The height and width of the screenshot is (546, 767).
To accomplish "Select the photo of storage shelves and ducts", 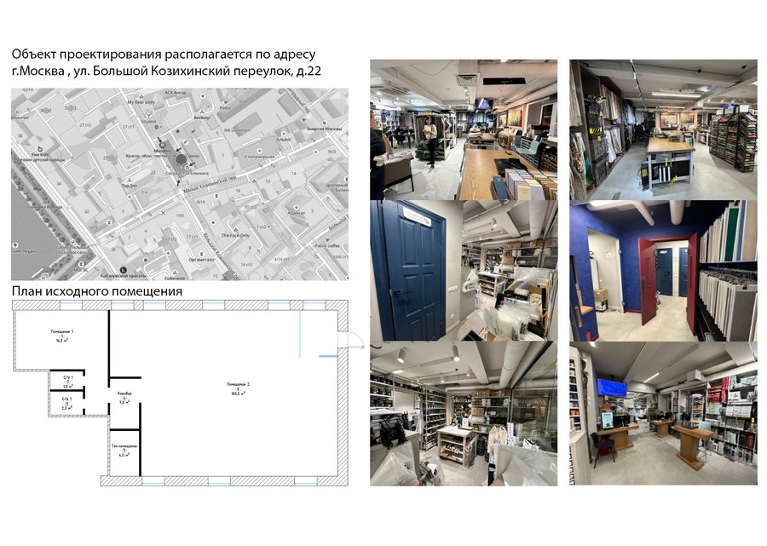I will click(x=464, y=413).
